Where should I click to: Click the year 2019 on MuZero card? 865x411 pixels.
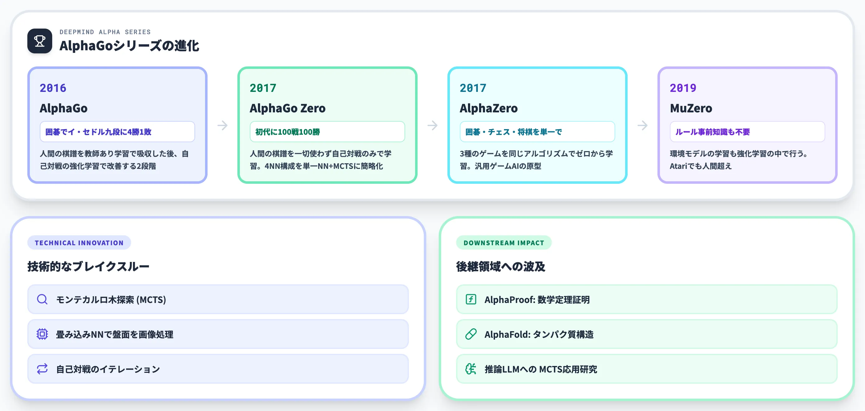pos(683,88)
